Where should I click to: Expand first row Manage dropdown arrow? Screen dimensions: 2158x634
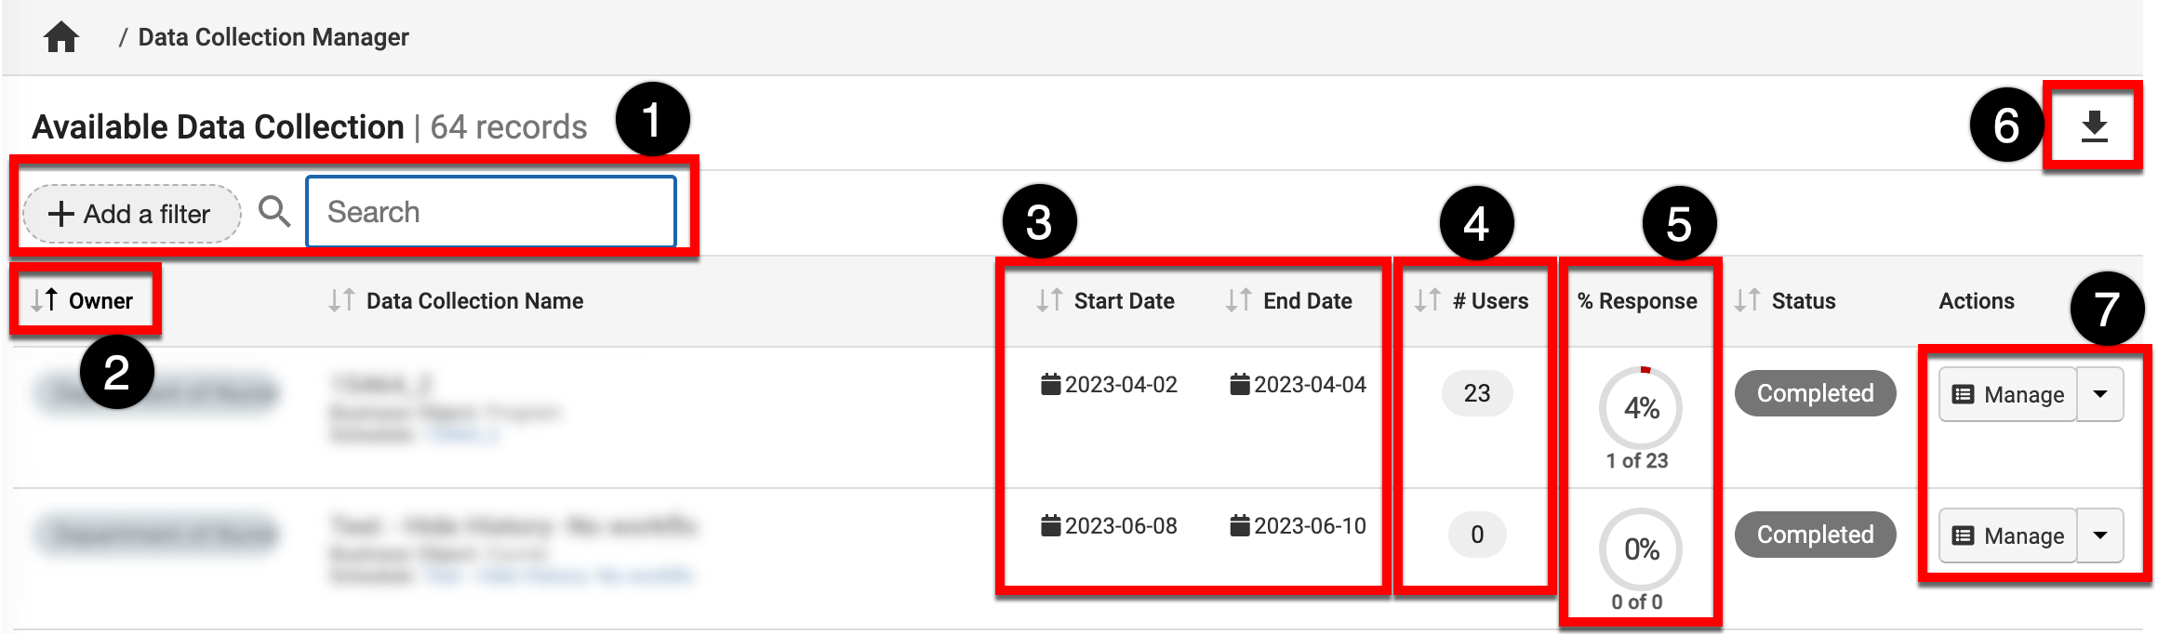click(2099, 394)
